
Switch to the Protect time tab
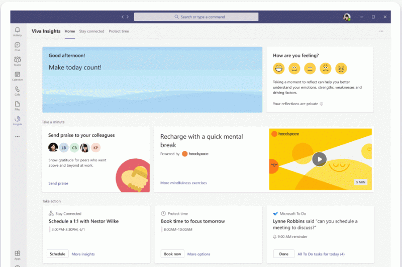(x=119, y=31)
